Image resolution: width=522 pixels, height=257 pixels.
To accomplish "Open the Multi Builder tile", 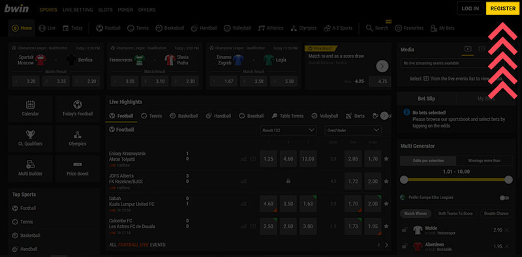I will [31, 169].
